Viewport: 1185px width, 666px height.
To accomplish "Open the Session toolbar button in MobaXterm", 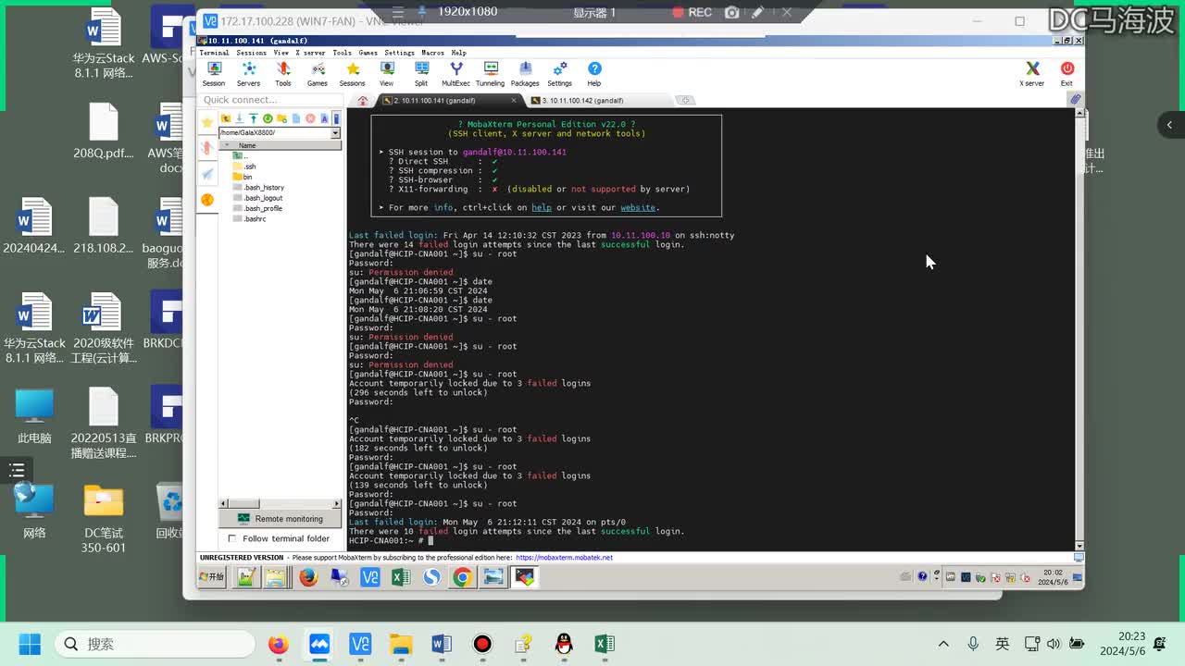I will tap(214, 74).
